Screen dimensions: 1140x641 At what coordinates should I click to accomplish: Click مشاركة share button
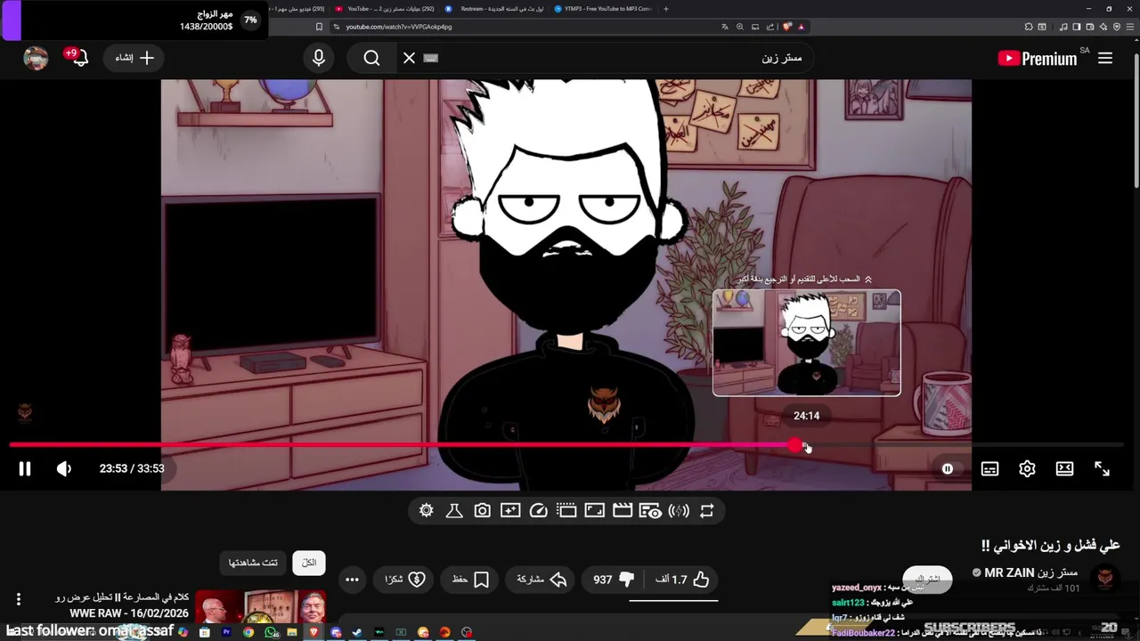pos(541,580)
